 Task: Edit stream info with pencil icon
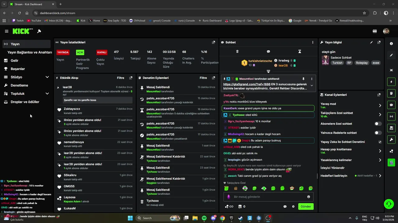point(371,42)
